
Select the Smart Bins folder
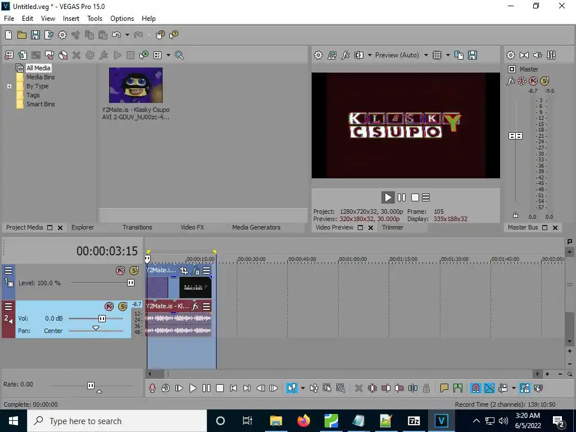tap(40, 104)
